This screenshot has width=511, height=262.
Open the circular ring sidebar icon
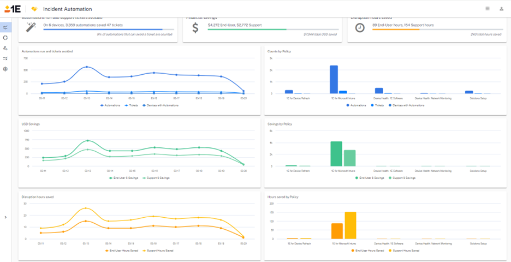point(5,38)
